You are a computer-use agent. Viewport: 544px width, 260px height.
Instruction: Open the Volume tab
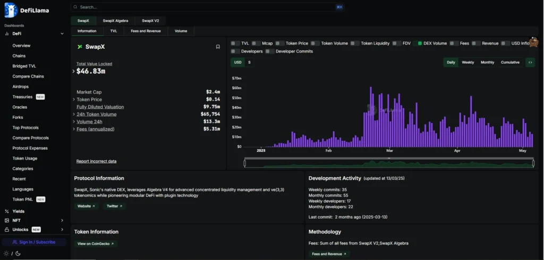[x=181, y=31]
